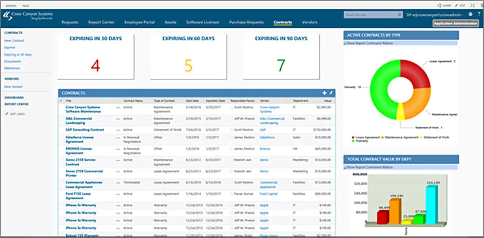Tick the presence box beside Pavan Kumar
Image resolution: width=484 pixels, height=238 pixels.
pos(232,194)
